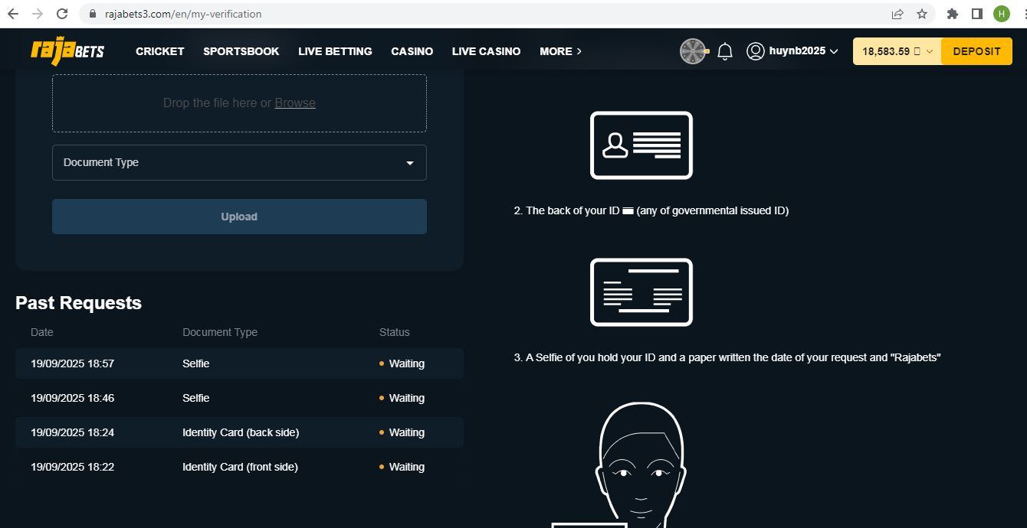Screen dimensions: 1027x528
Task: Open the spin wheel bonus icon
Action: (x=693, y=51)
